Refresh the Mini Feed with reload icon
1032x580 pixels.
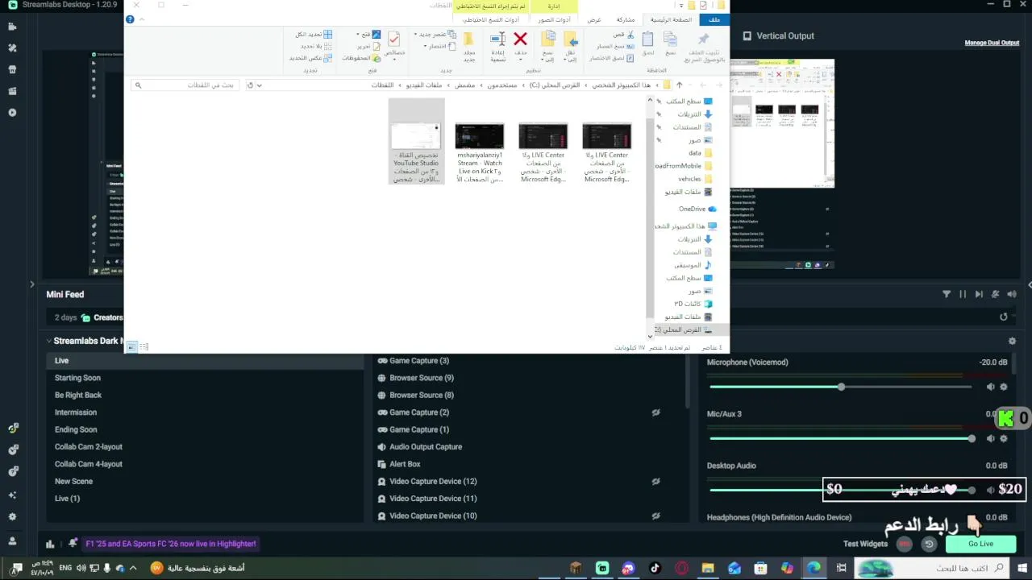(x=1004, y=317)
